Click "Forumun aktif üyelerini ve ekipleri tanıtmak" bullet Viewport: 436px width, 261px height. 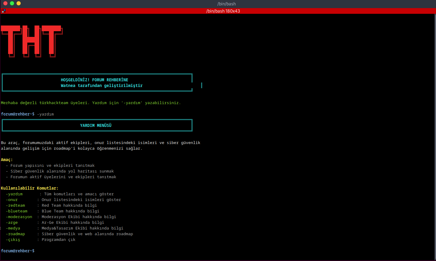pyautogui.click(x=63, y=177)
